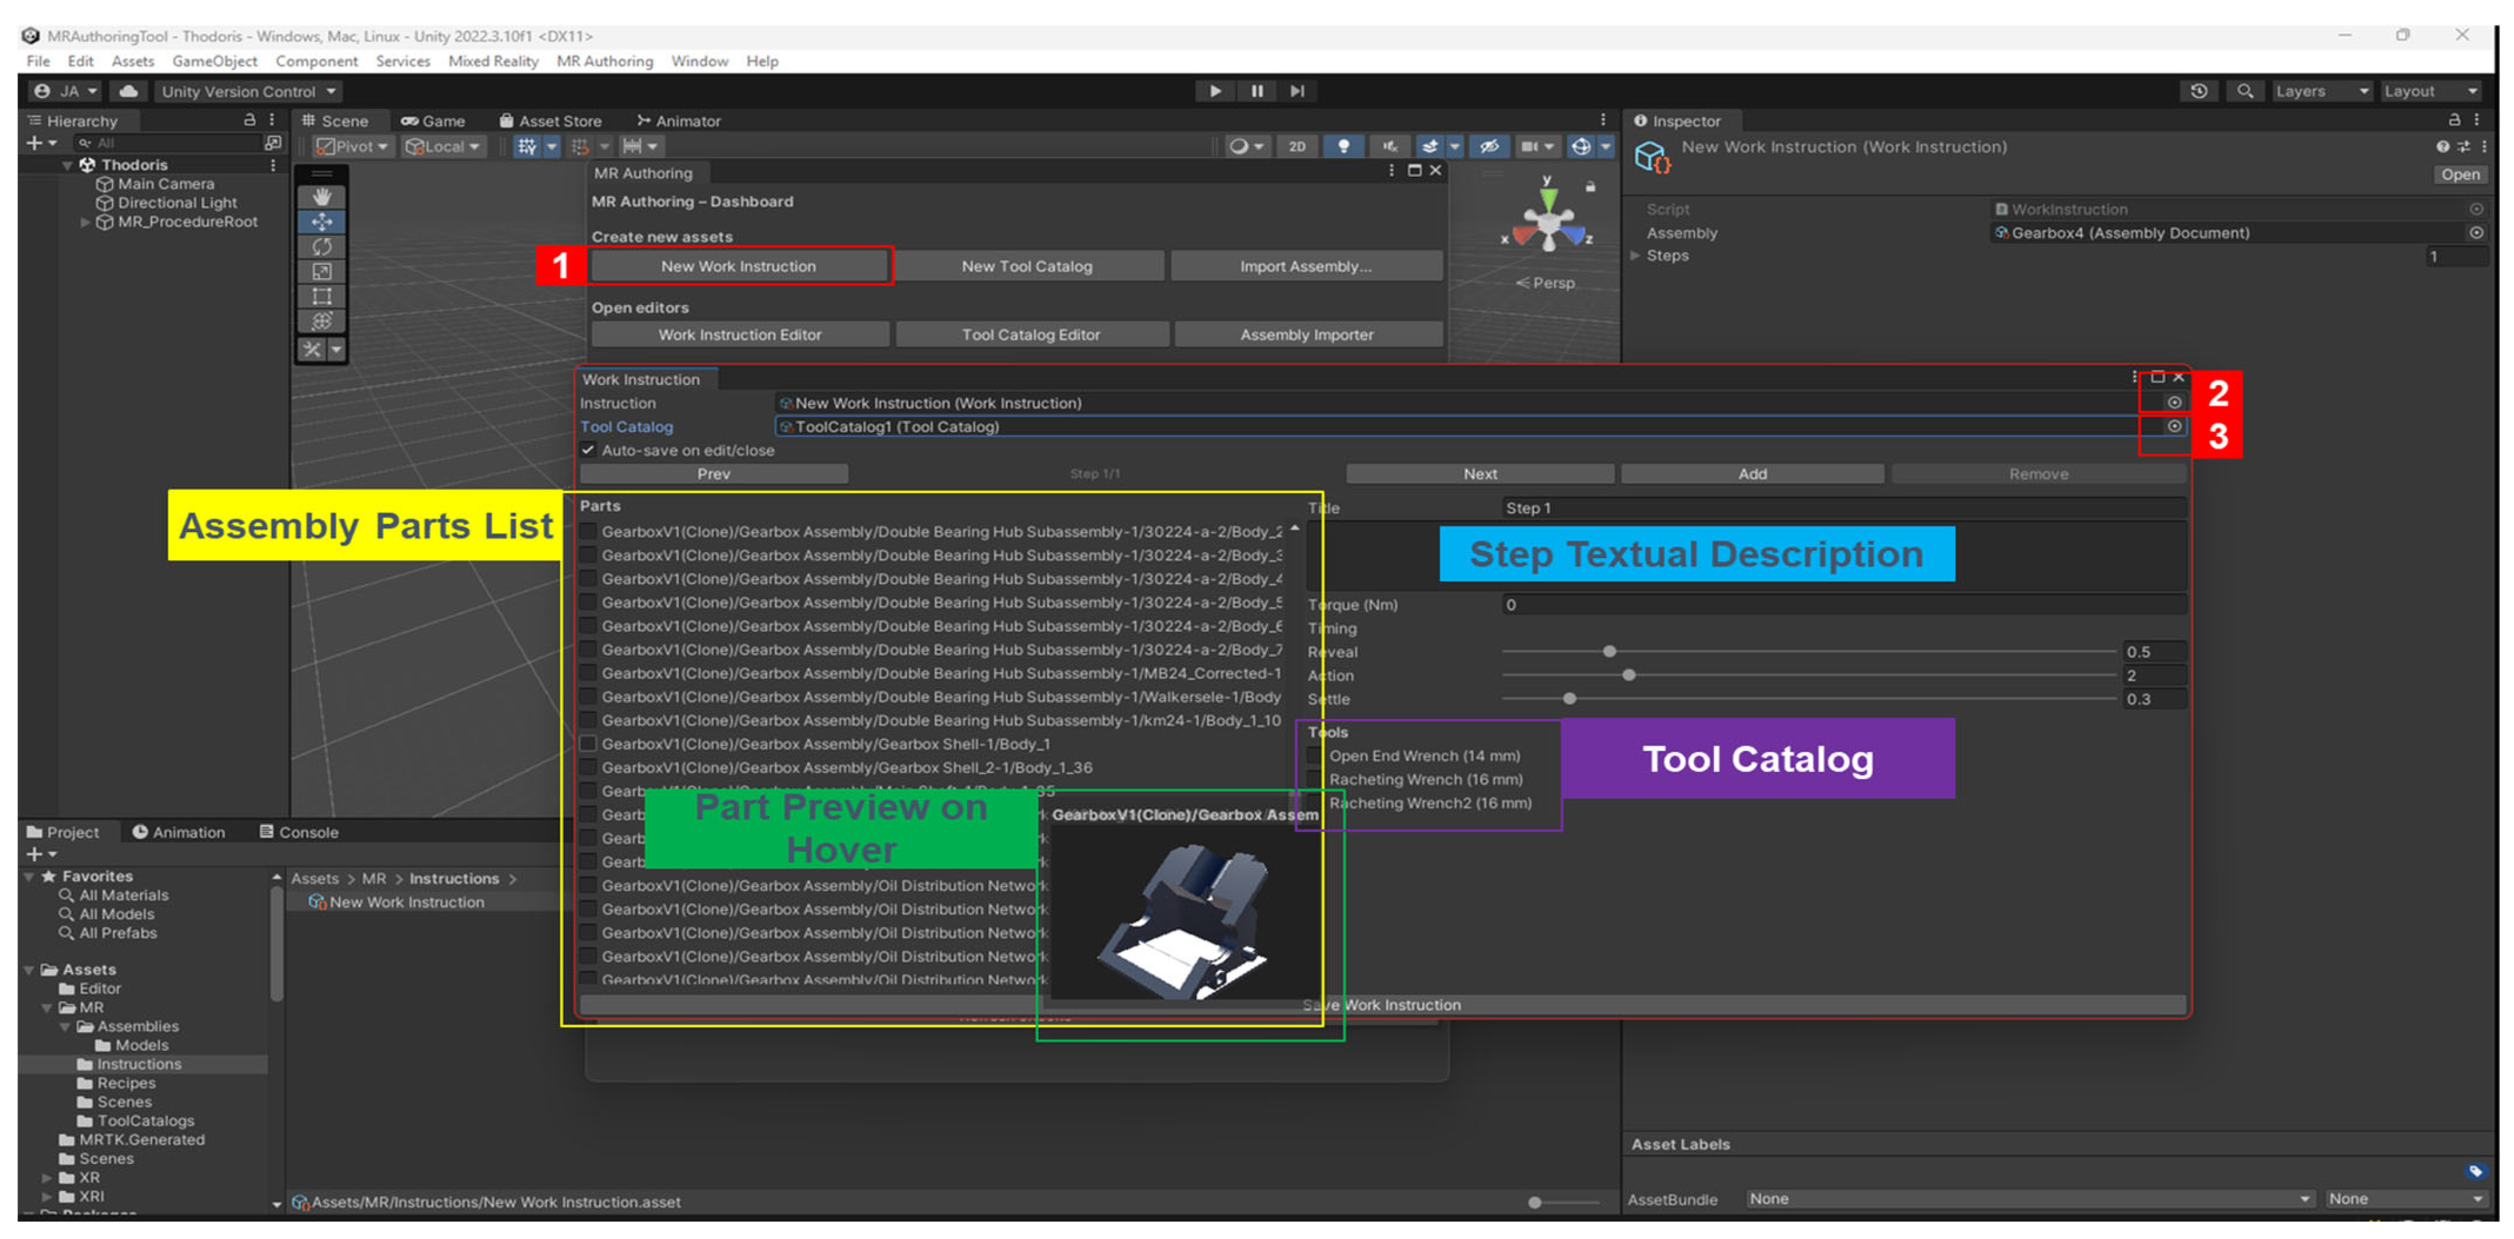Pick object for Instruction field
2514x1239 pixels.
pos(2173,402)
